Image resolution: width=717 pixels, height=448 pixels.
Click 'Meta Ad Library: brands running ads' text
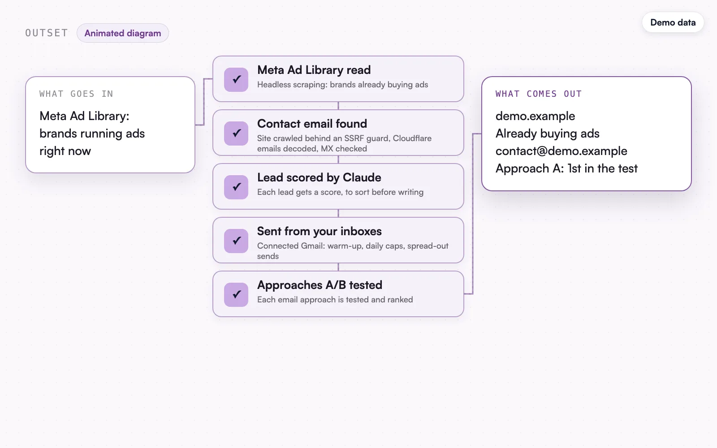tap(92, 134)
